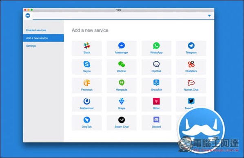Click the Franz mustache logo in header
244x158 pixels.
pos(28,15)
